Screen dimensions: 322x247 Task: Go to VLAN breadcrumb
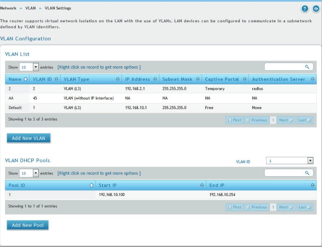pyautogui.click(x=30, y=8)
